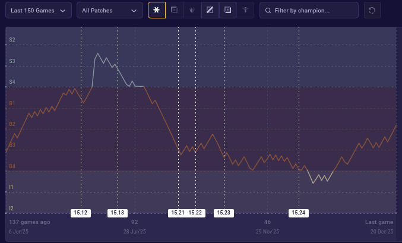Expand the patches chevron arrow
This screenshot has width=402, height=243.
[134, 11]
